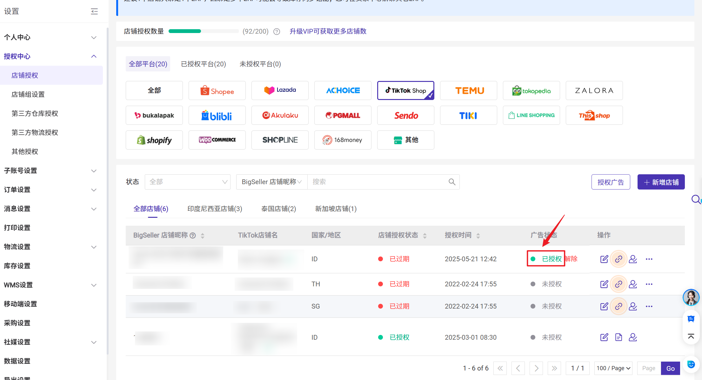Sort by BigSeller 店铺昵称 column
Image resolution: width=702 pixels, height=380 pixels.
203,236
